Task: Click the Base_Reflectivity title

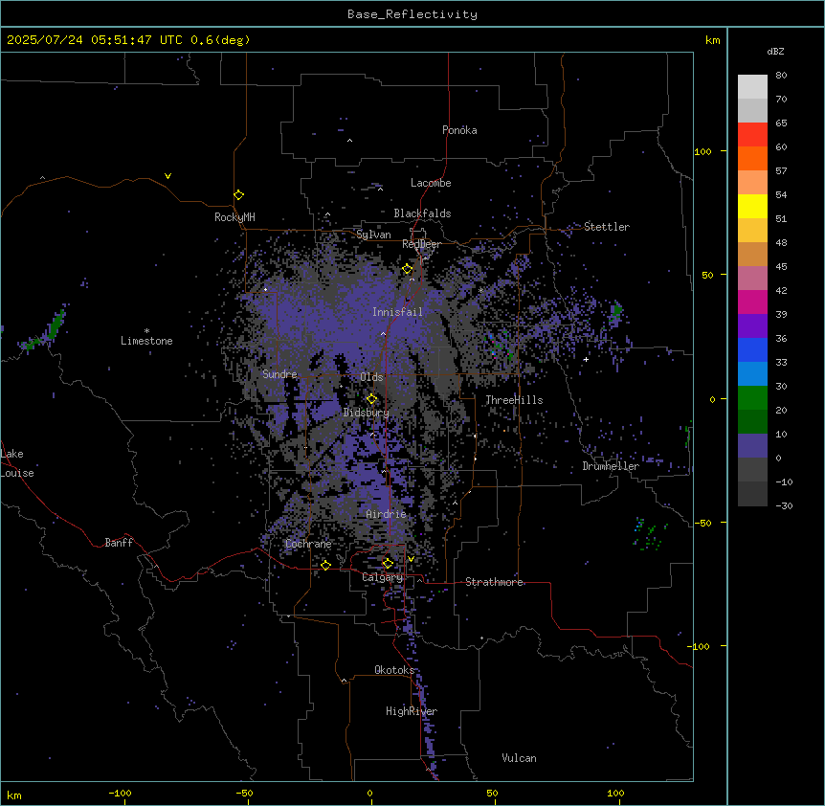Action: tap(412, 14)
